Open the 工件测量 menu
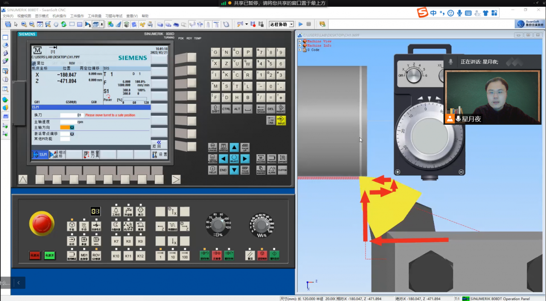This screenshot has height=301, width=546. 95,16
